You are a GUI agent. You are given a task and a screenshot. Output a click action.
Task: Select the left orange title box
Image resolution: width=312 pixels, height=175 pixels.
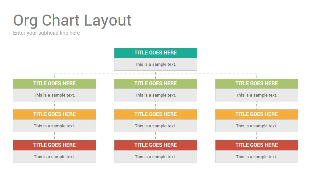pyautogui.click(x=55, y=114)
